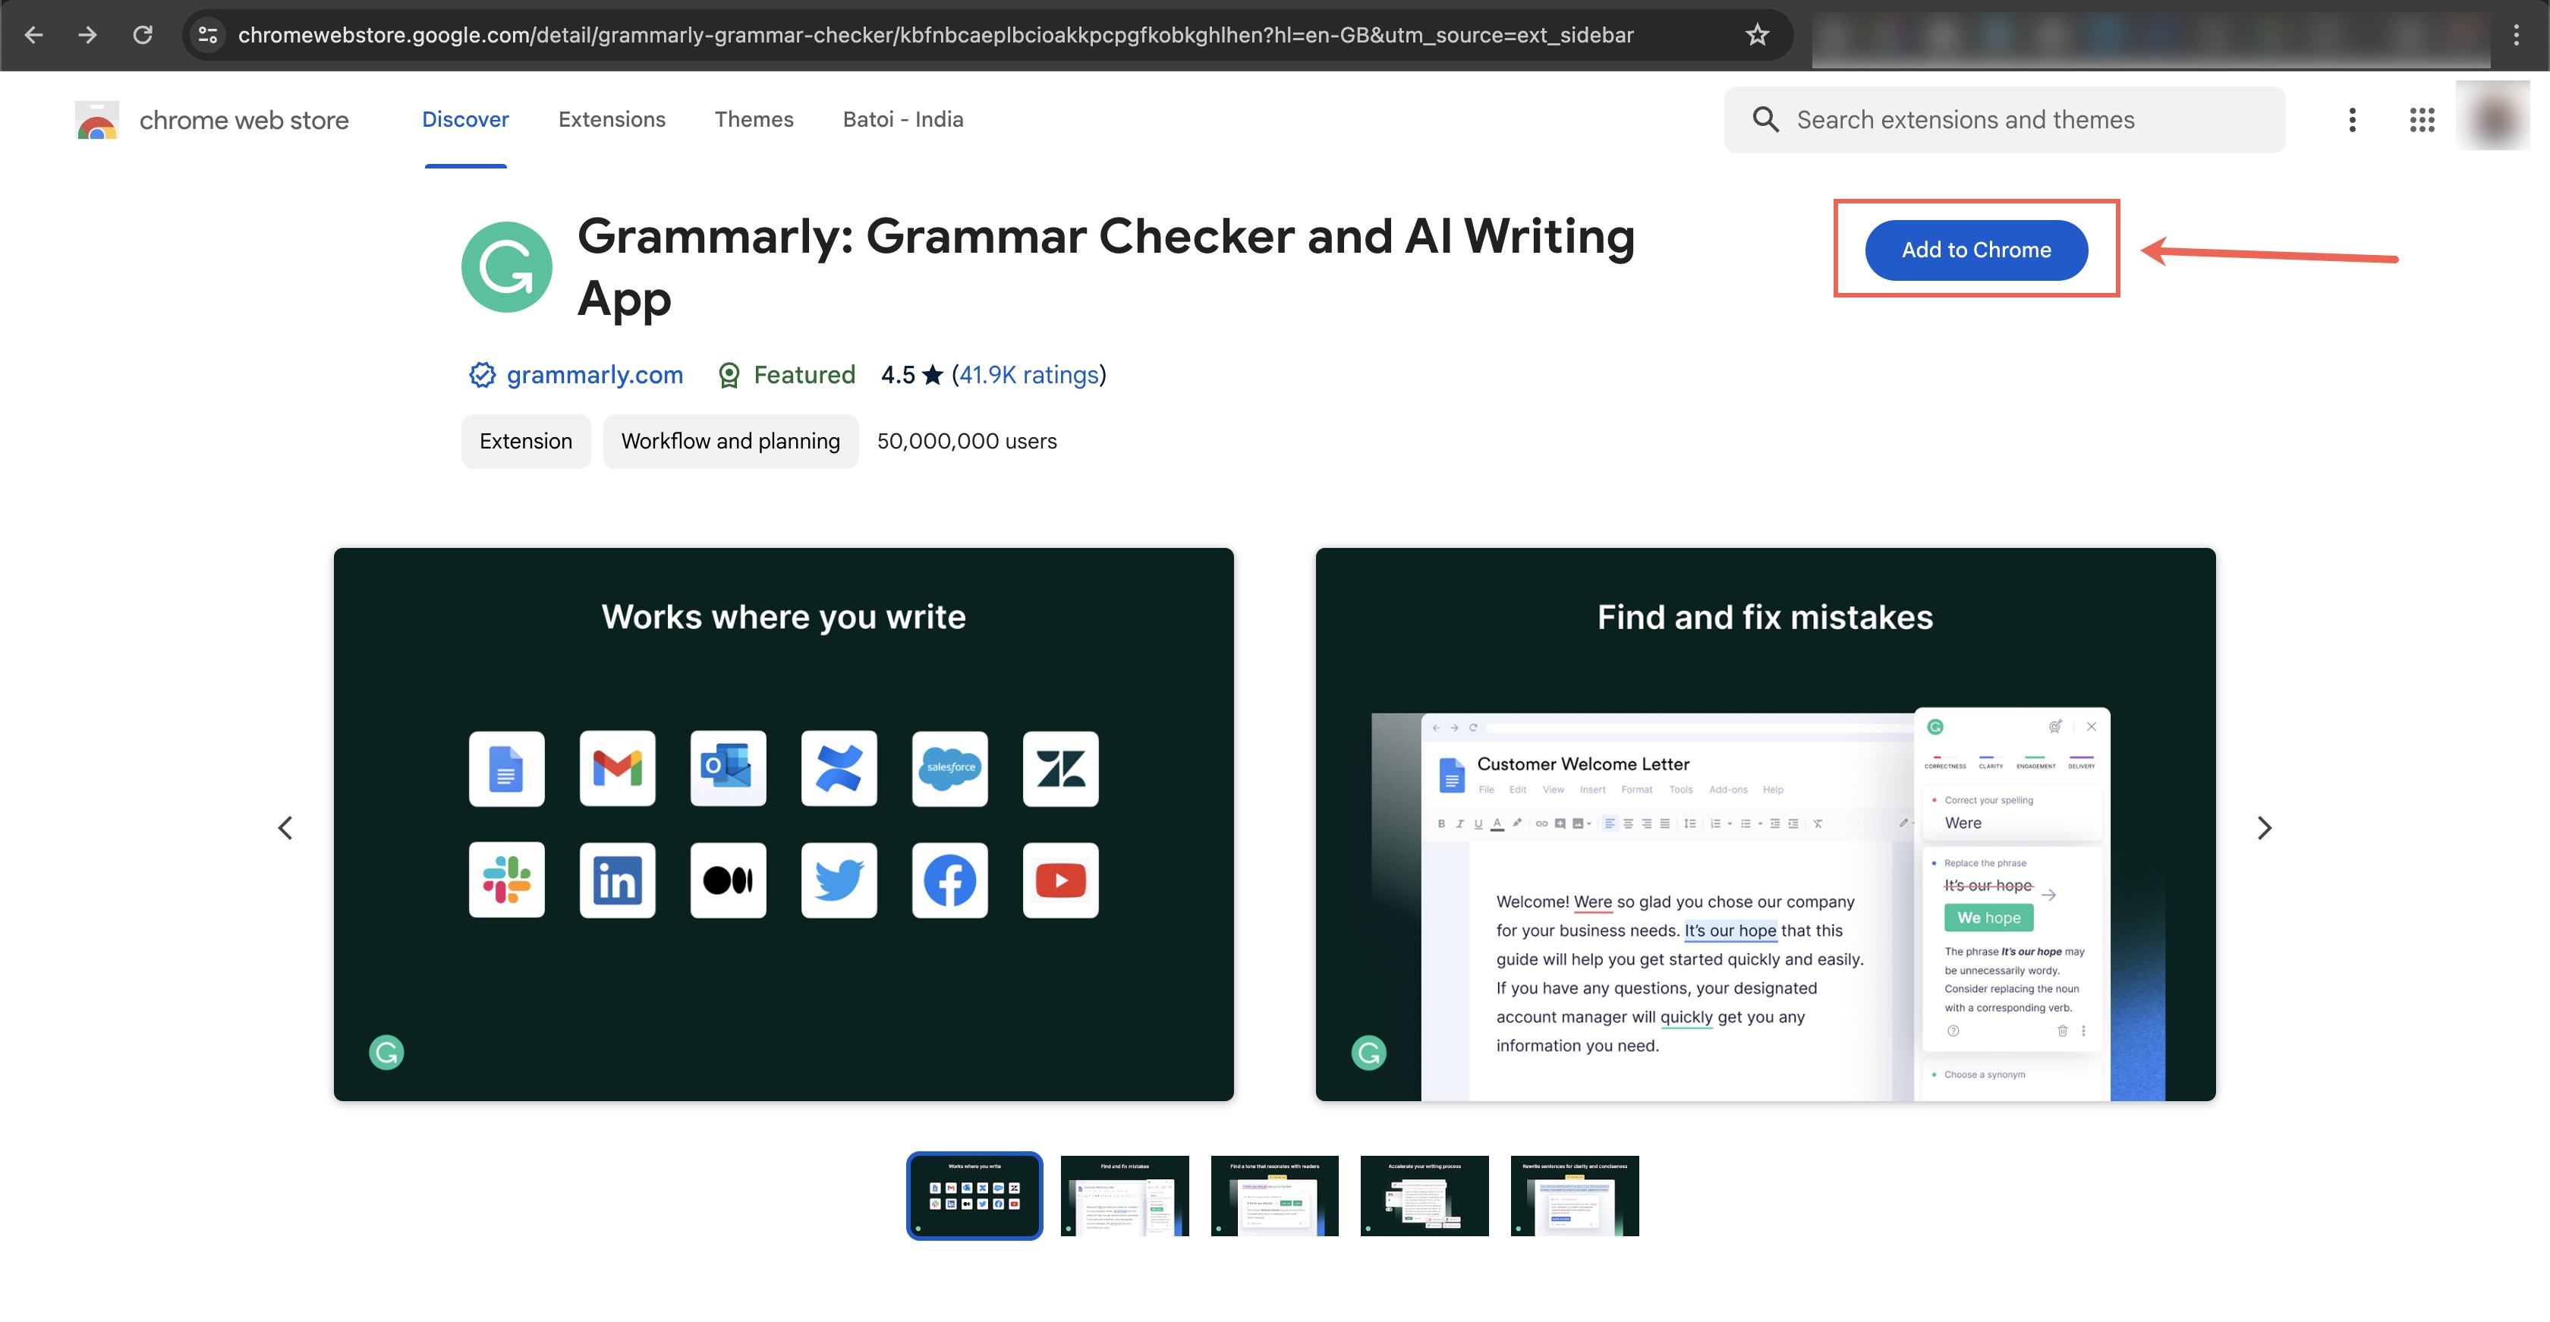Open the 'Find and fix mistakes' screenshot
This screenshot has width=2550, height=1322.
point(1766,824)
